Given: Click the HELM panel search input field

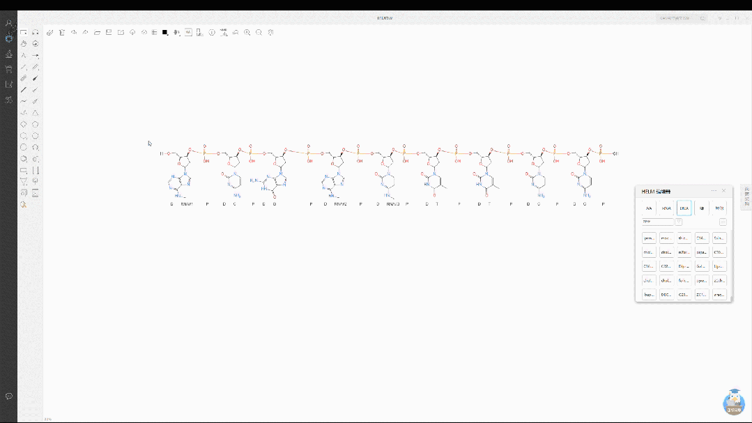Looking at the screenshot, I should (x=657, y=222).
